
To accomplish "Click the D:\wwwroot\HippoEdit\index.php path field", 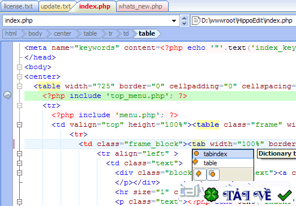I will tap(243, 20).
